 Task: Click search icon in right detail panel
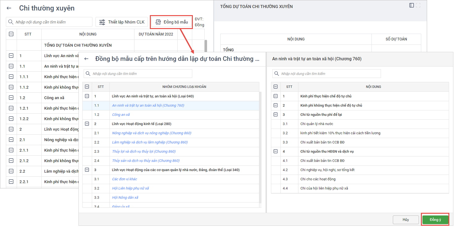coord(277,73)
